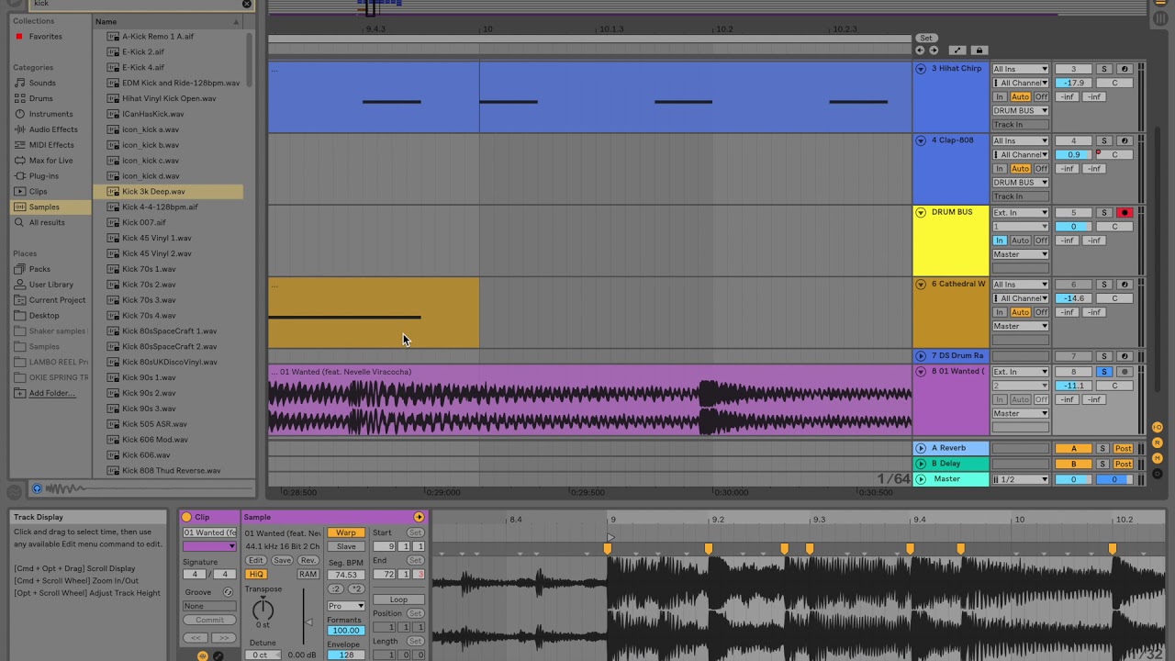Open the Max for Live category

coord(50,161)
